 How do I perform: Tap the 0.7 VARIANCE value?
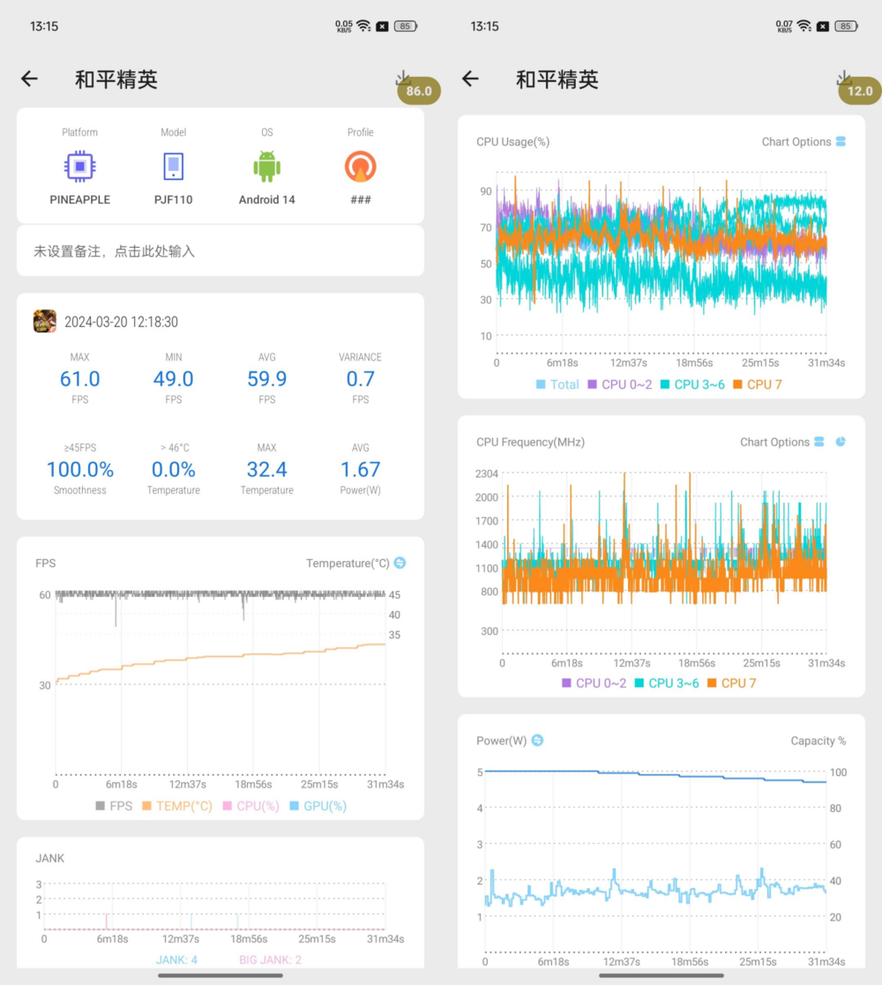click(x=360, y=379)
